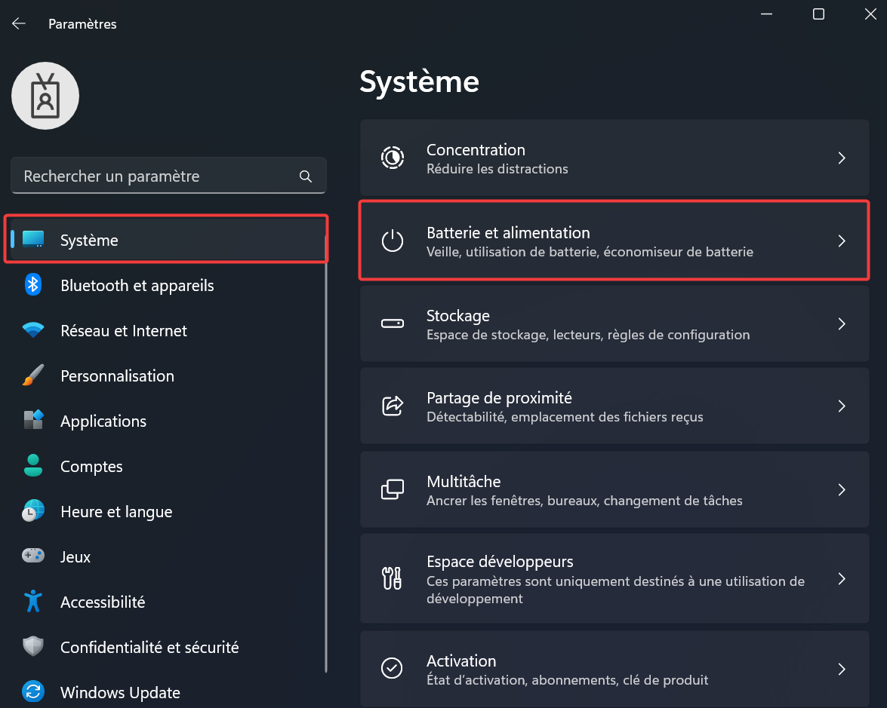Click the Espace développeurs tools icon
This screenshot has width=887, height=708.
392,578
